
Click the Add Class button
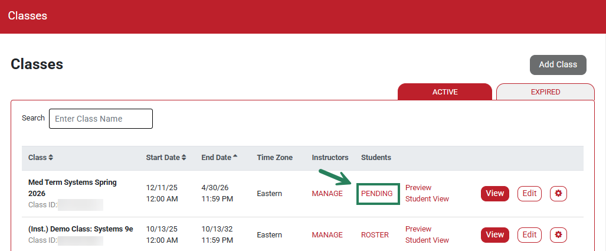point(558,64)
